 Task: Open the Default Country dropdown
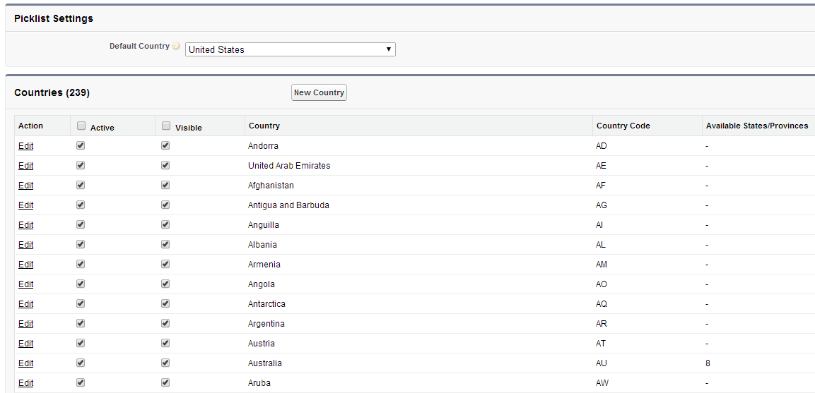pos(290,49)
